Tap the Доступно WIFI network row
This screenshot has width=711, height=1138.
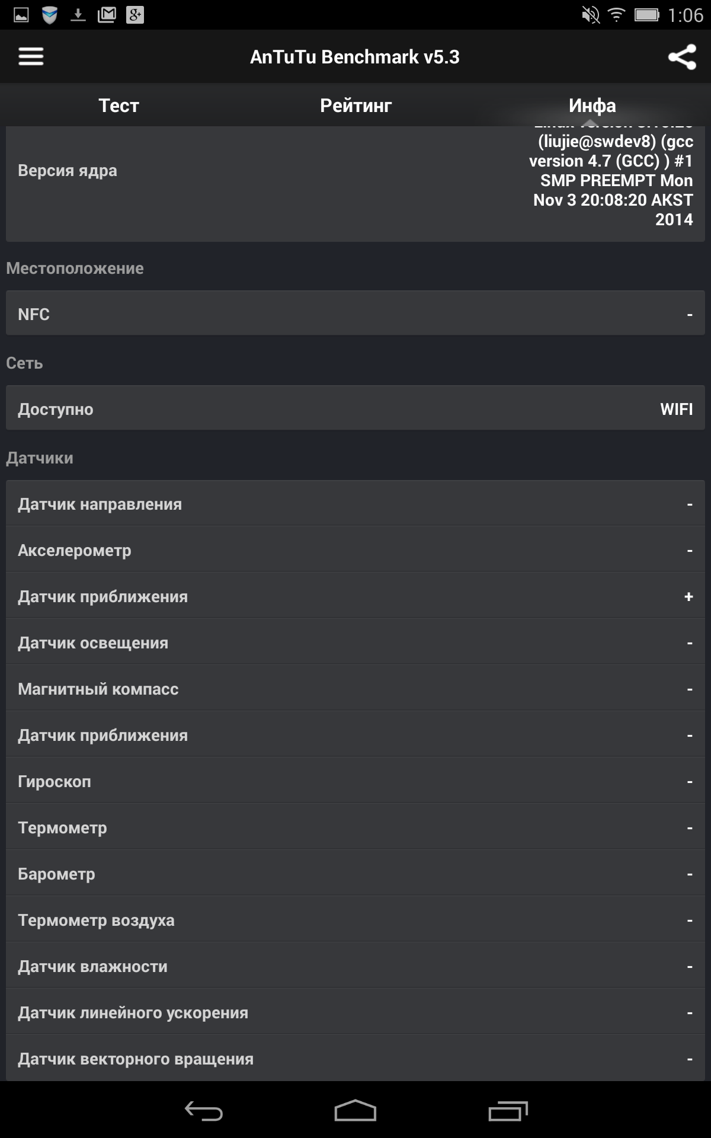(355, 408)
